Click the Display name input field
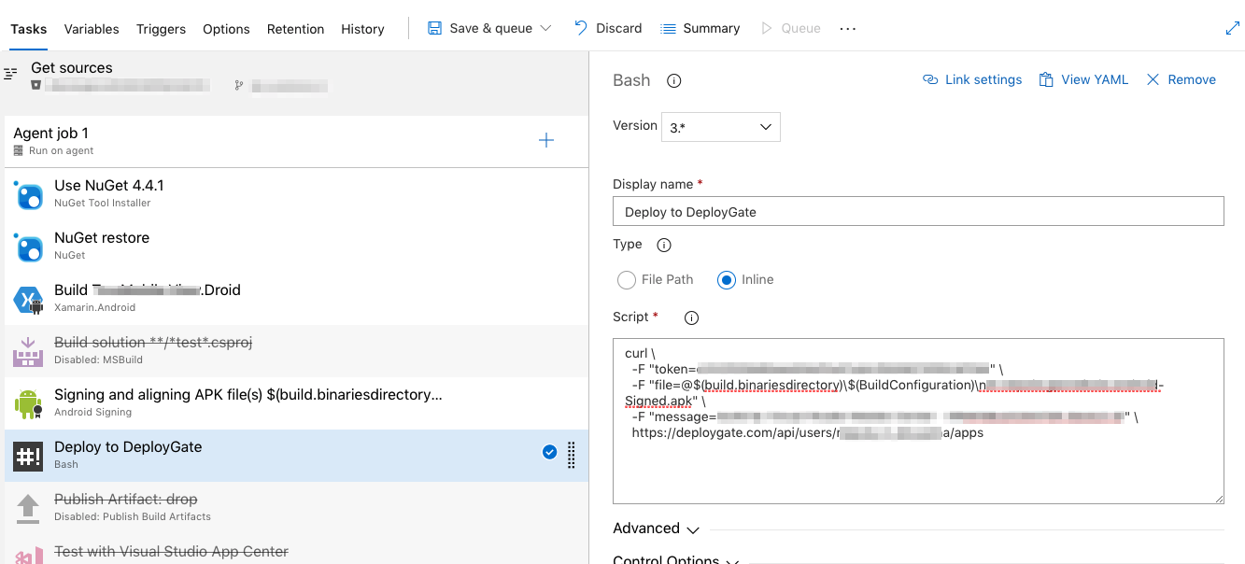This screenshot has height=564, width=1245. click(x=918, y=212)
